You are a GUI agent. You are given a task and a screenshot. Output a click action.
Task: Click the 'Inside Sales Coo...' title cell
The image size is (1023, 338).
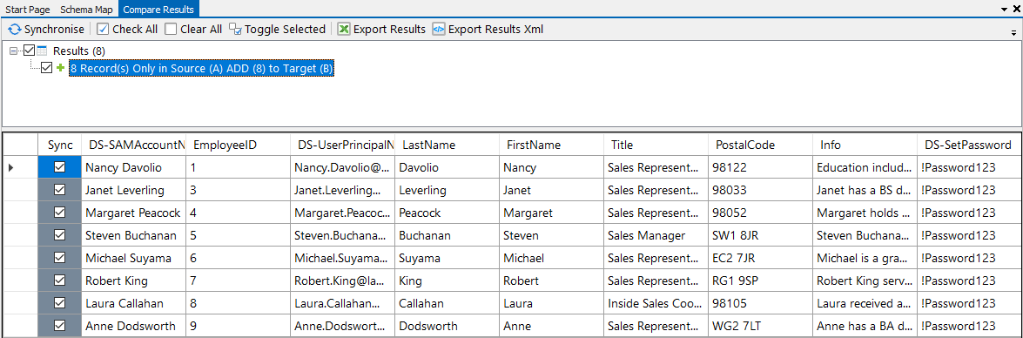pos(656,303)
